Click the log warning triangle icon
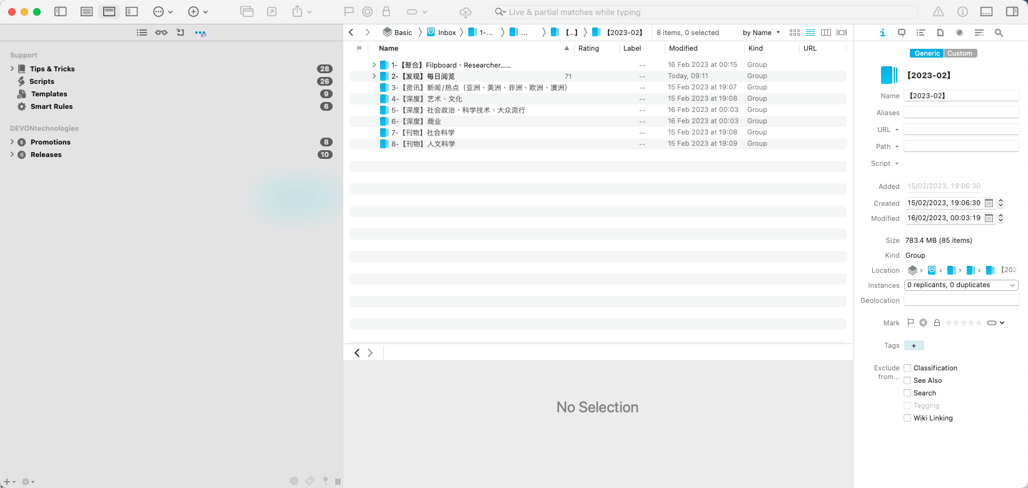The image size is (1028, 488). point(939,12)
